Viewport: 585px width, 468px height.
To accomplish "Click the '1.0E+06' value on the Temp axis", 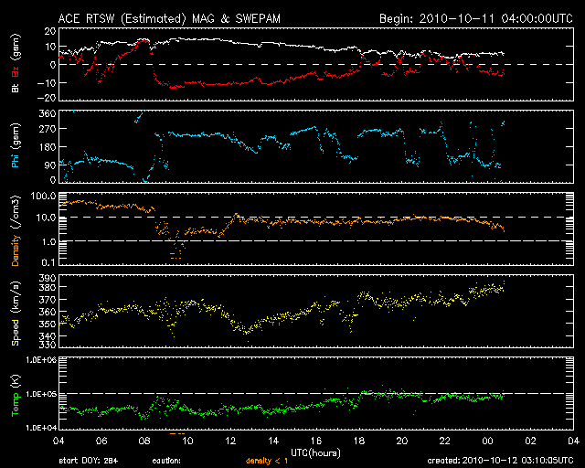I will [40, 360].
